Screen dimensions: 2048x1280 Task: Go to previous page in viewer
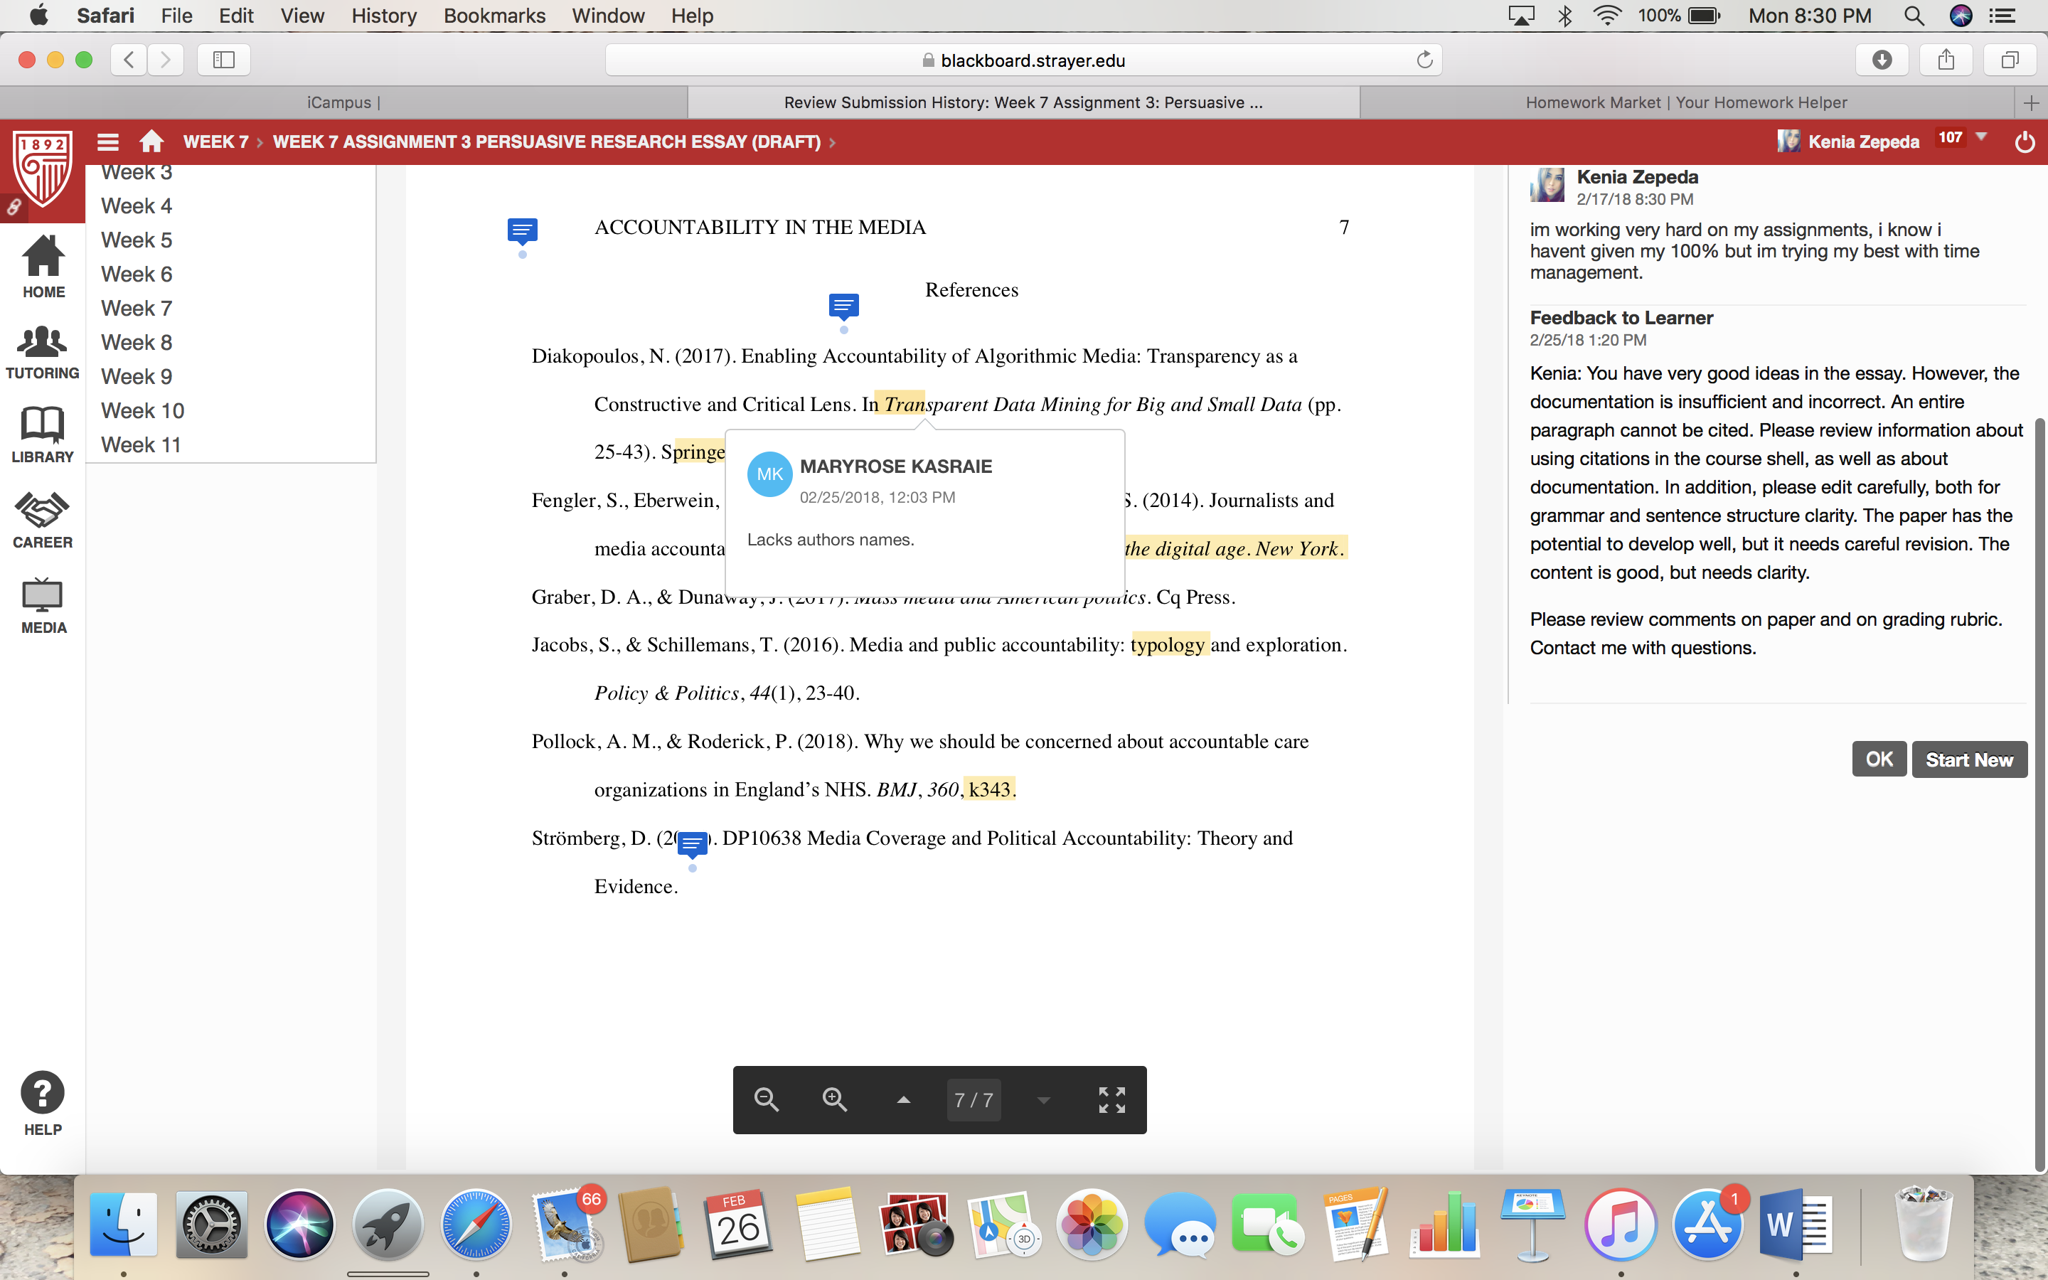point(904,1099)
